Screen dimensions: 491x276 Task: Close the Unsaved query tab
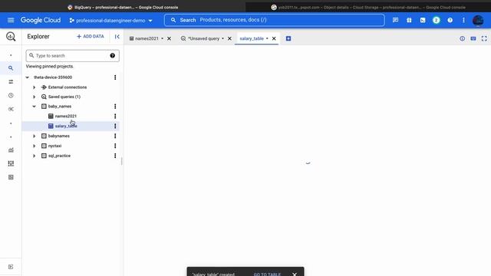229,38
